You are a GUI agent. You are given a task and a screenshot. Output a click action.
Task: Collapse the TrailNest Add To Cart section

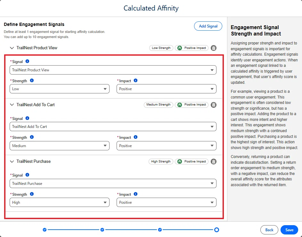[12, 105]
